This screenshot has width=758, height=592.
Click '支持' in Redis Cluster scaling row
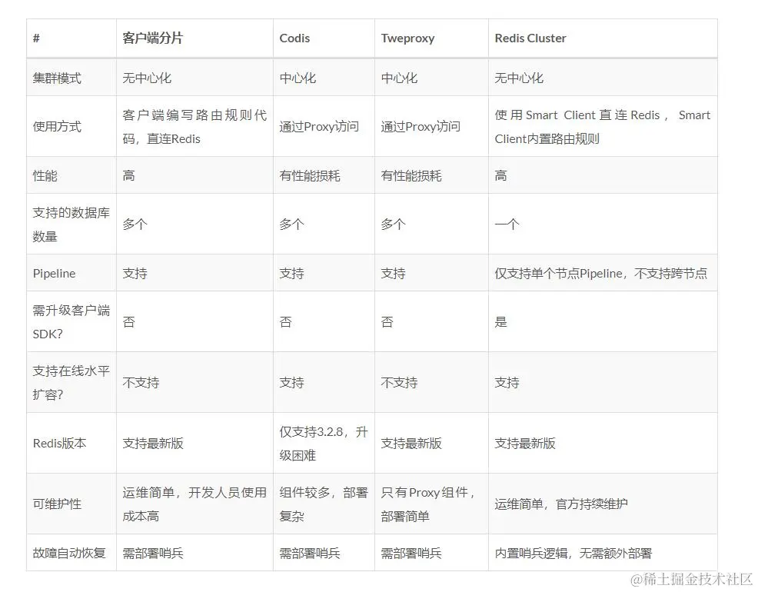507,383
